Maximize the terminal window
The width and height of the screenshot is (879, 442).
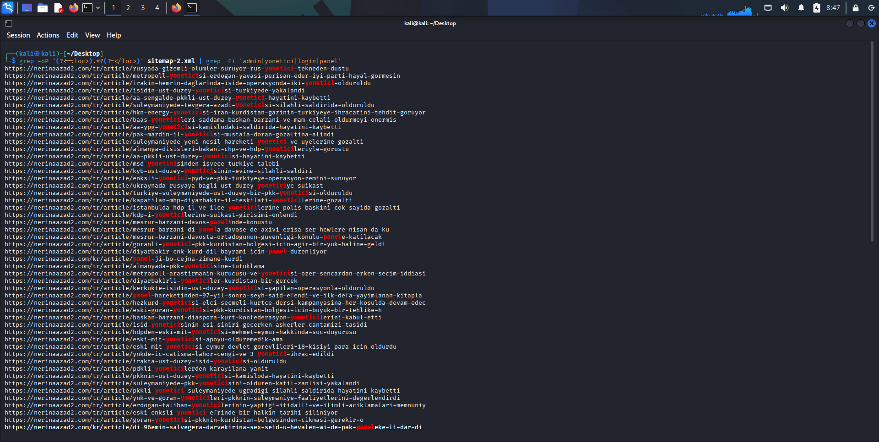pos(861,23)
